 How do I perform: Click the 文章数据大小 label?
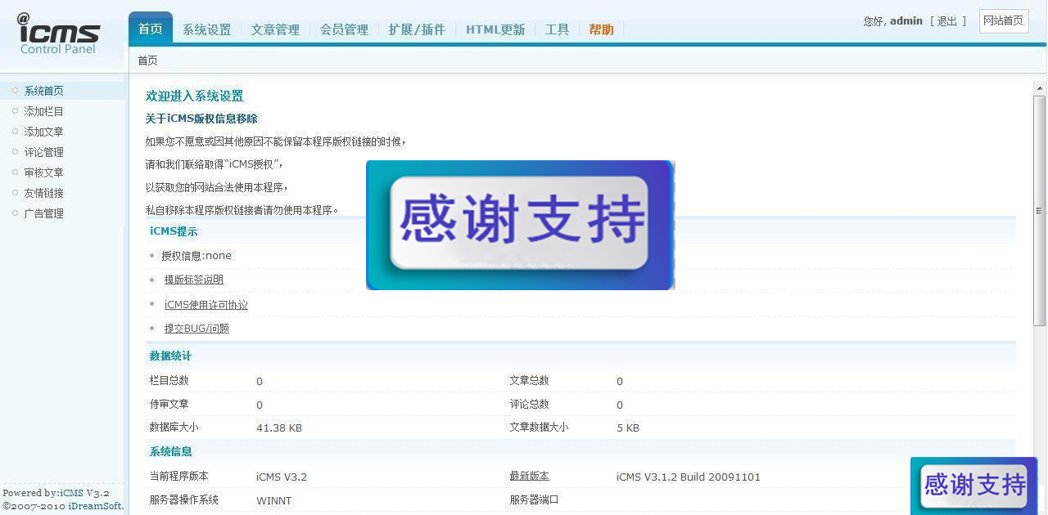coord(539,427)
